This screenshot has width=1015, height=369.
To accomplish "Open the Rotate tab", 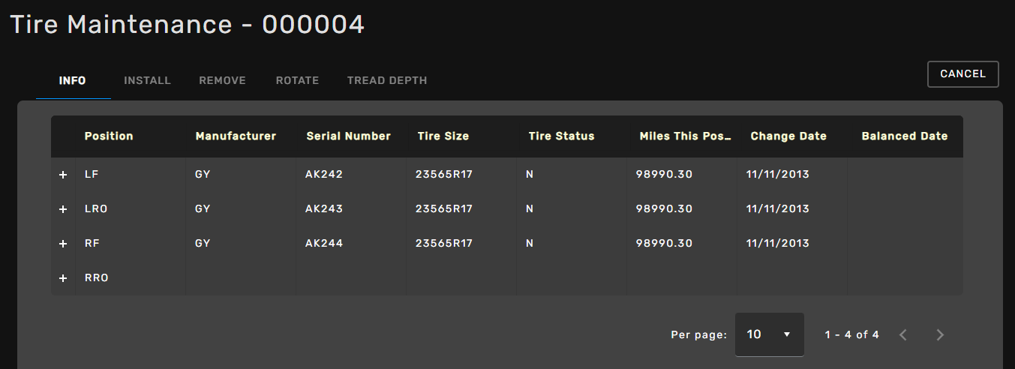I will [x=297, y=80].
